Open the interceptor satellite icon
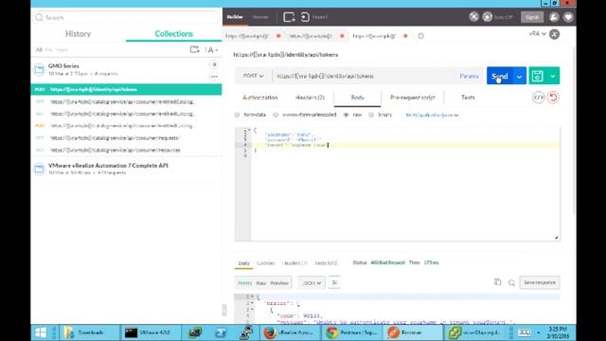Screen dimensions: 606x341 tap(473, 17)
